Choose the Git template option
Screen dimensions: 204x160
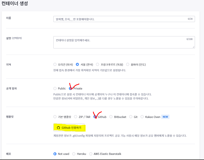pyautogui.click(x=131, y=117)
